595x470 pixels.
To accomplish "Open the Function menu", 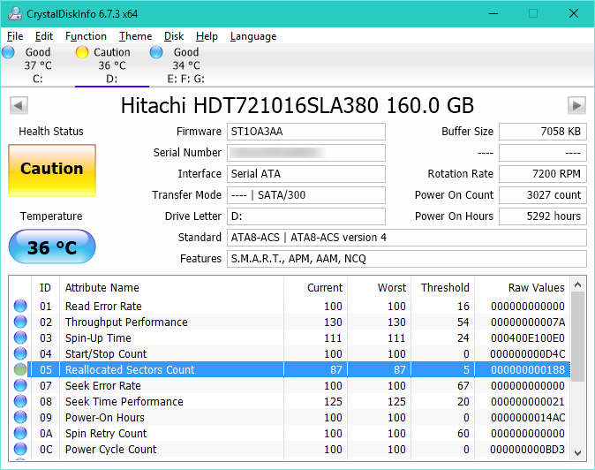I will pyautogui.click(x=87, y=36).
